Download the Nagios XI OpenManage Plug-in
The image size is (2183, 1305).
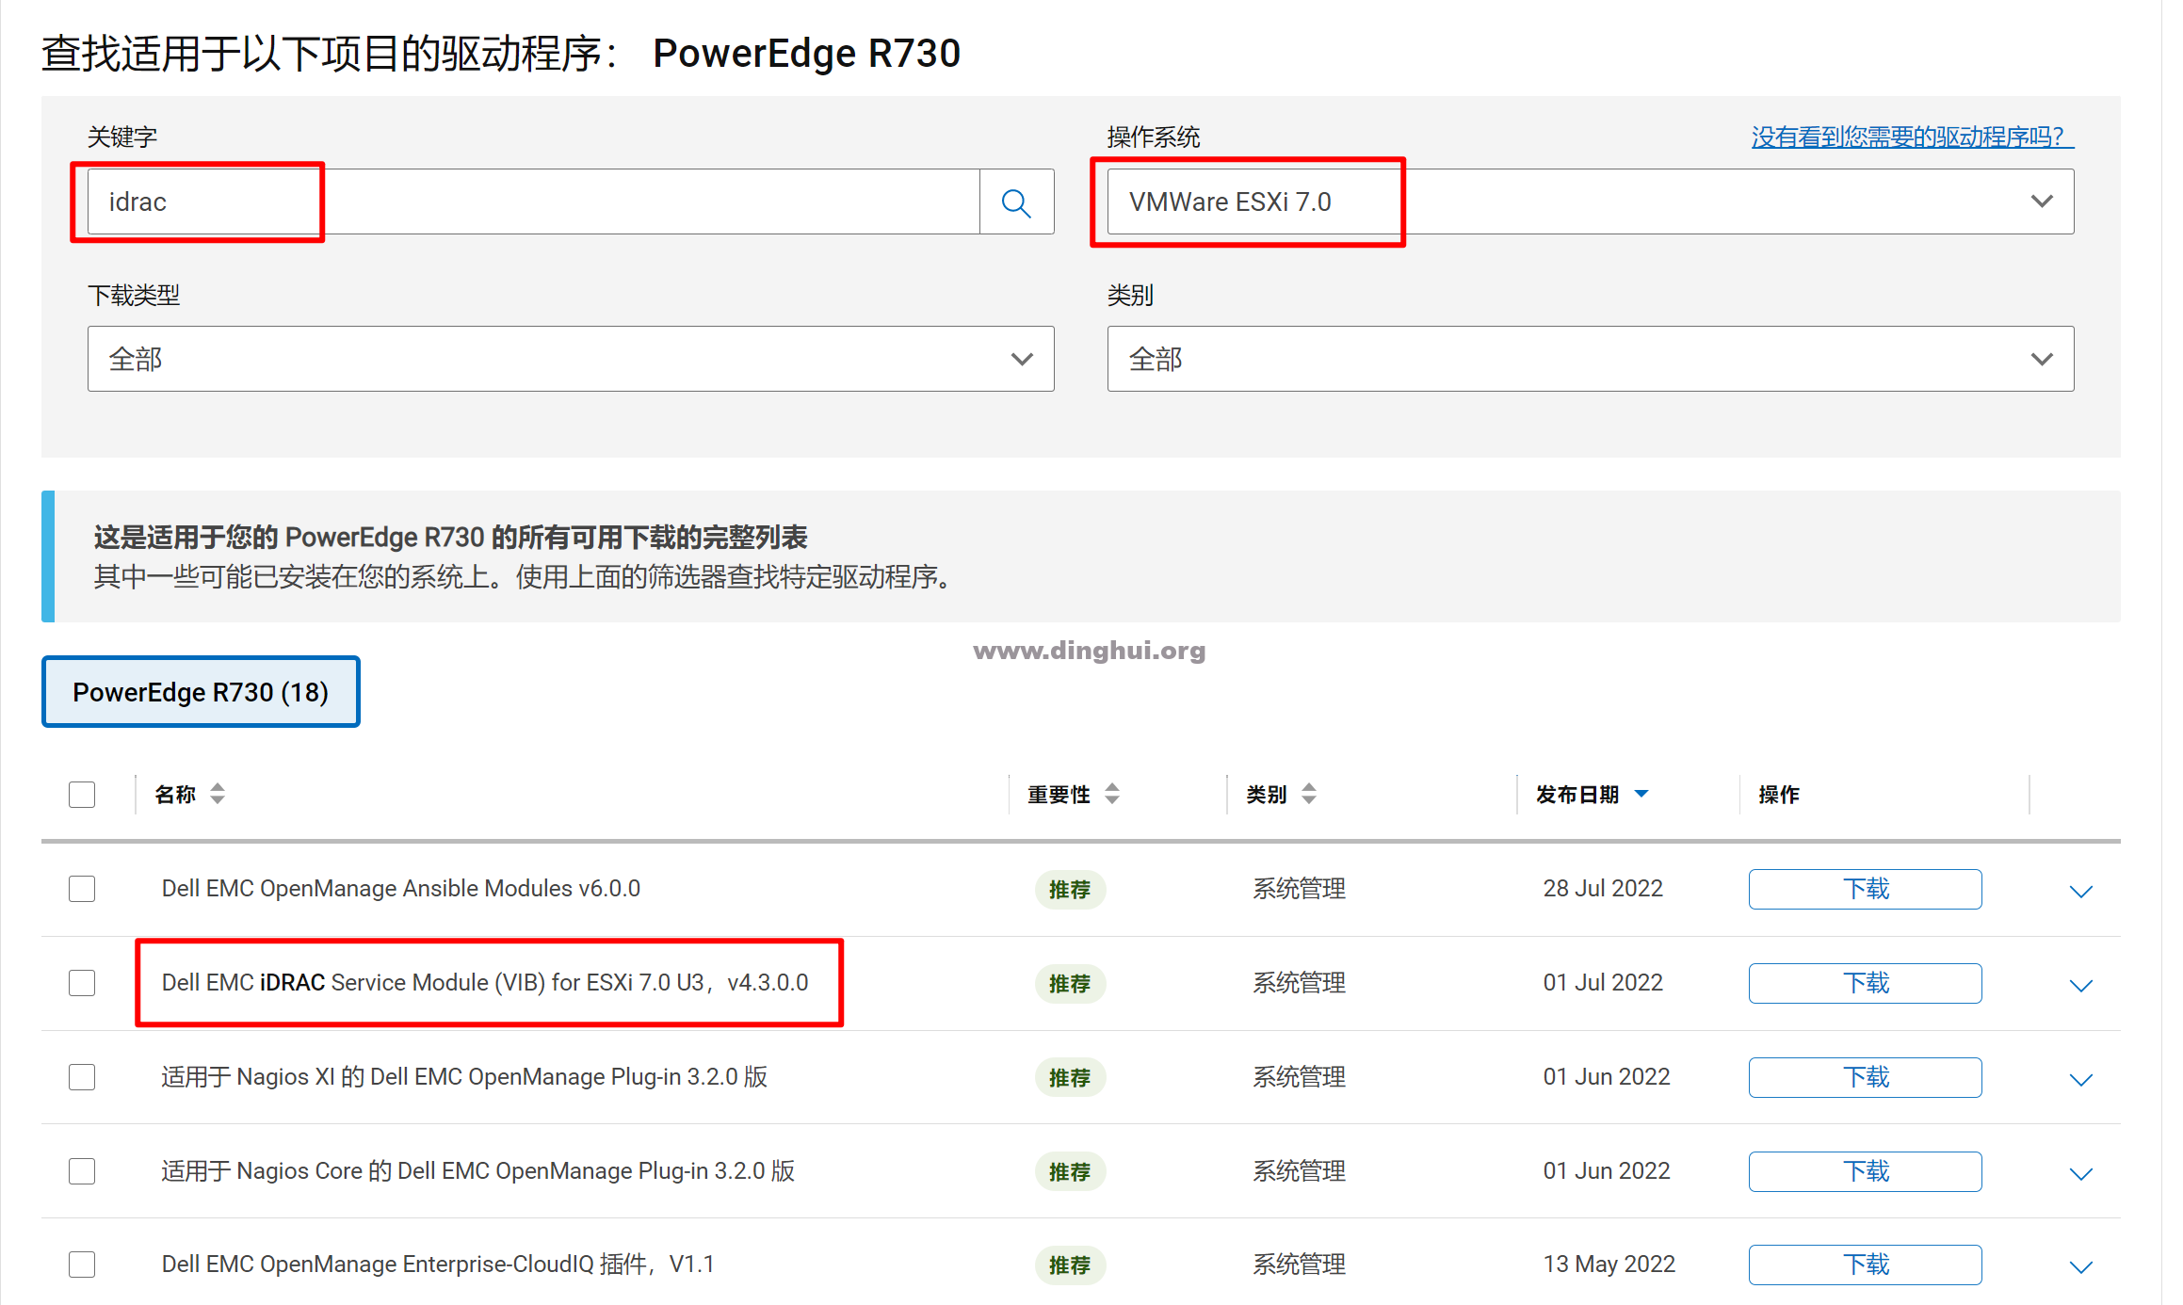(x=1865, y=1077)
